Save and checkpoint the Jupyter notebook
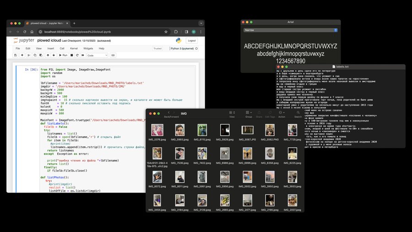Image resolution: width=412 pixels, height=232 pixels. 16,55
